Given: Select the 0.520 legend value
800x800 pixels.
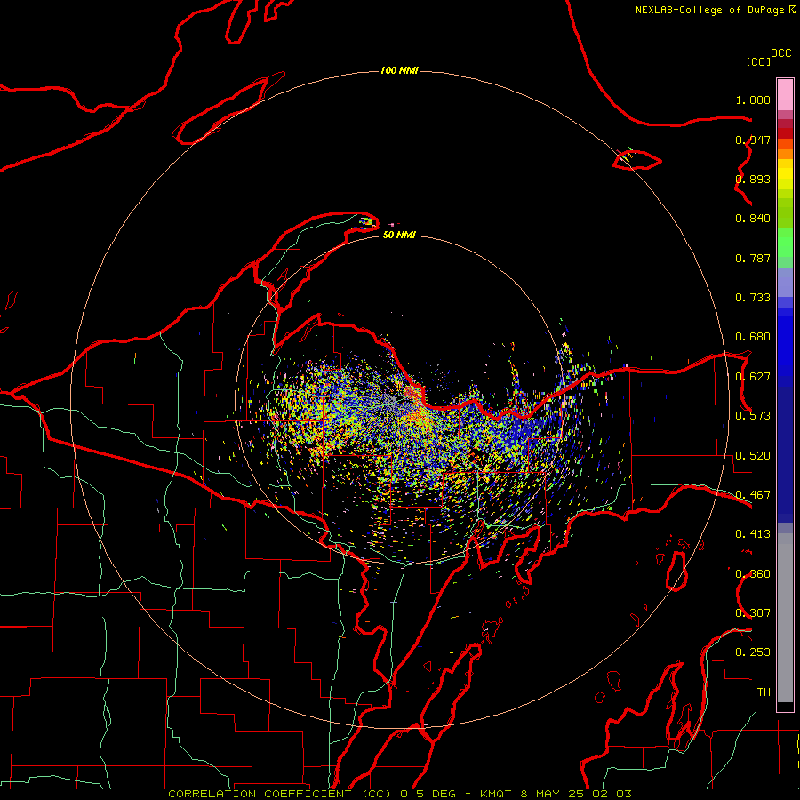Looking at the screenshot, I should tap(753, 456).
